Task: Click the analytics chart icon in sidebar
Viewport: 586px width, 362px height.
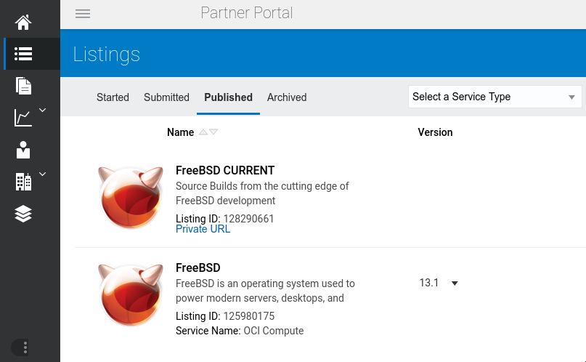Action: pyautogui.click(x=23, y=117)
